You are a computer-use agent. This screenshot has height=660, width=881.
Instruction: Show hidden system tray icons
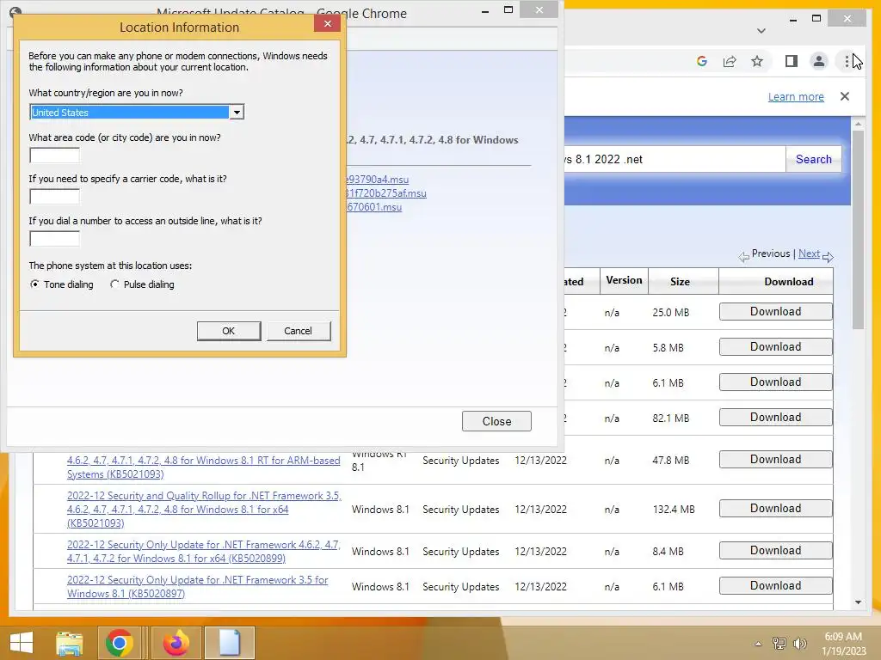pos(759,644)
